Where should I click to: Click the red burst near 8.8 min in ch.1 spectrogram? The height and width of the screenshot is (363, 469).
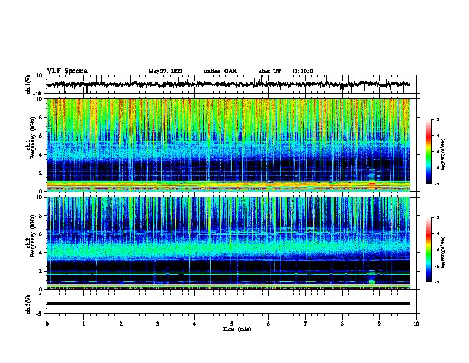(x=372, y=184)
